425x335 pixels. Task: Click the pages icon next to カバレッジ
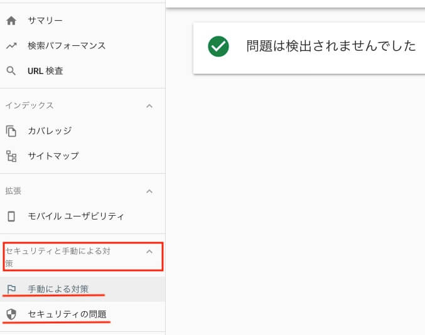pos(11,131)
